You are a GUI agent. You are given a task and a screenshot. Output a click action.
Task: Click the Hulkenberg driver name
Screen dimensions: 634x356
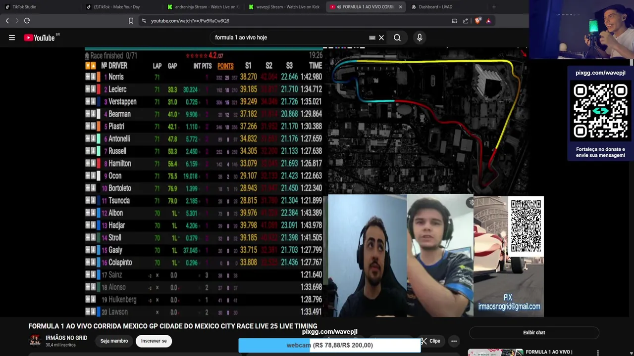[x=122, y=300]
